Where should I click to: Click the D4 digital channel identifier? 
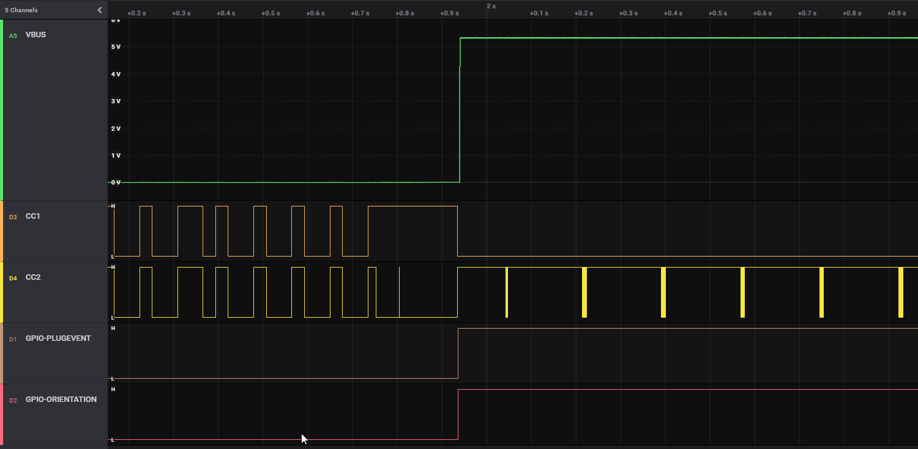coord(13,278)
